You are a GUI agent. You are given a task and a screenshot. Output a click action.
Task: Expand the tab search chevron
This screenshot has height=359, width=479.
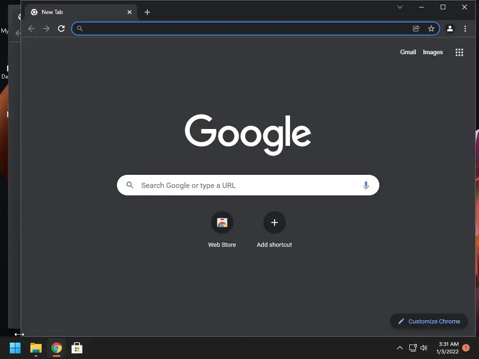point(399,7)
